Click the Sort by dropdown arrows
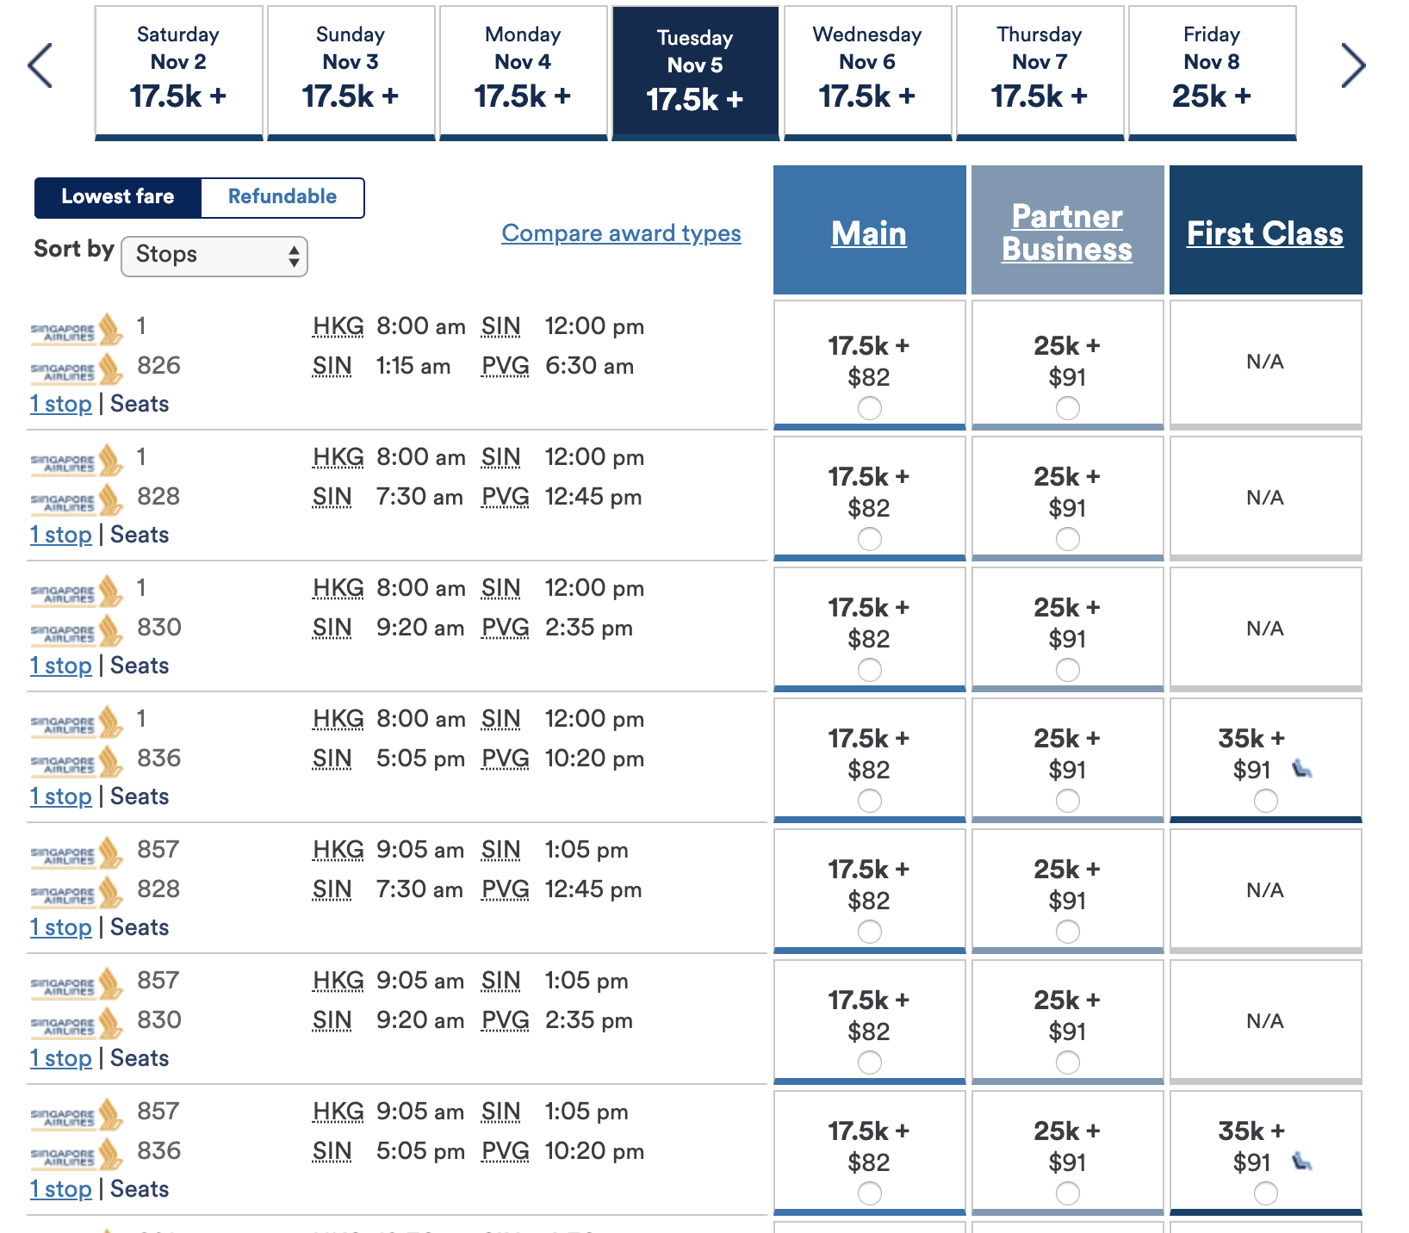 pos(294,256)
